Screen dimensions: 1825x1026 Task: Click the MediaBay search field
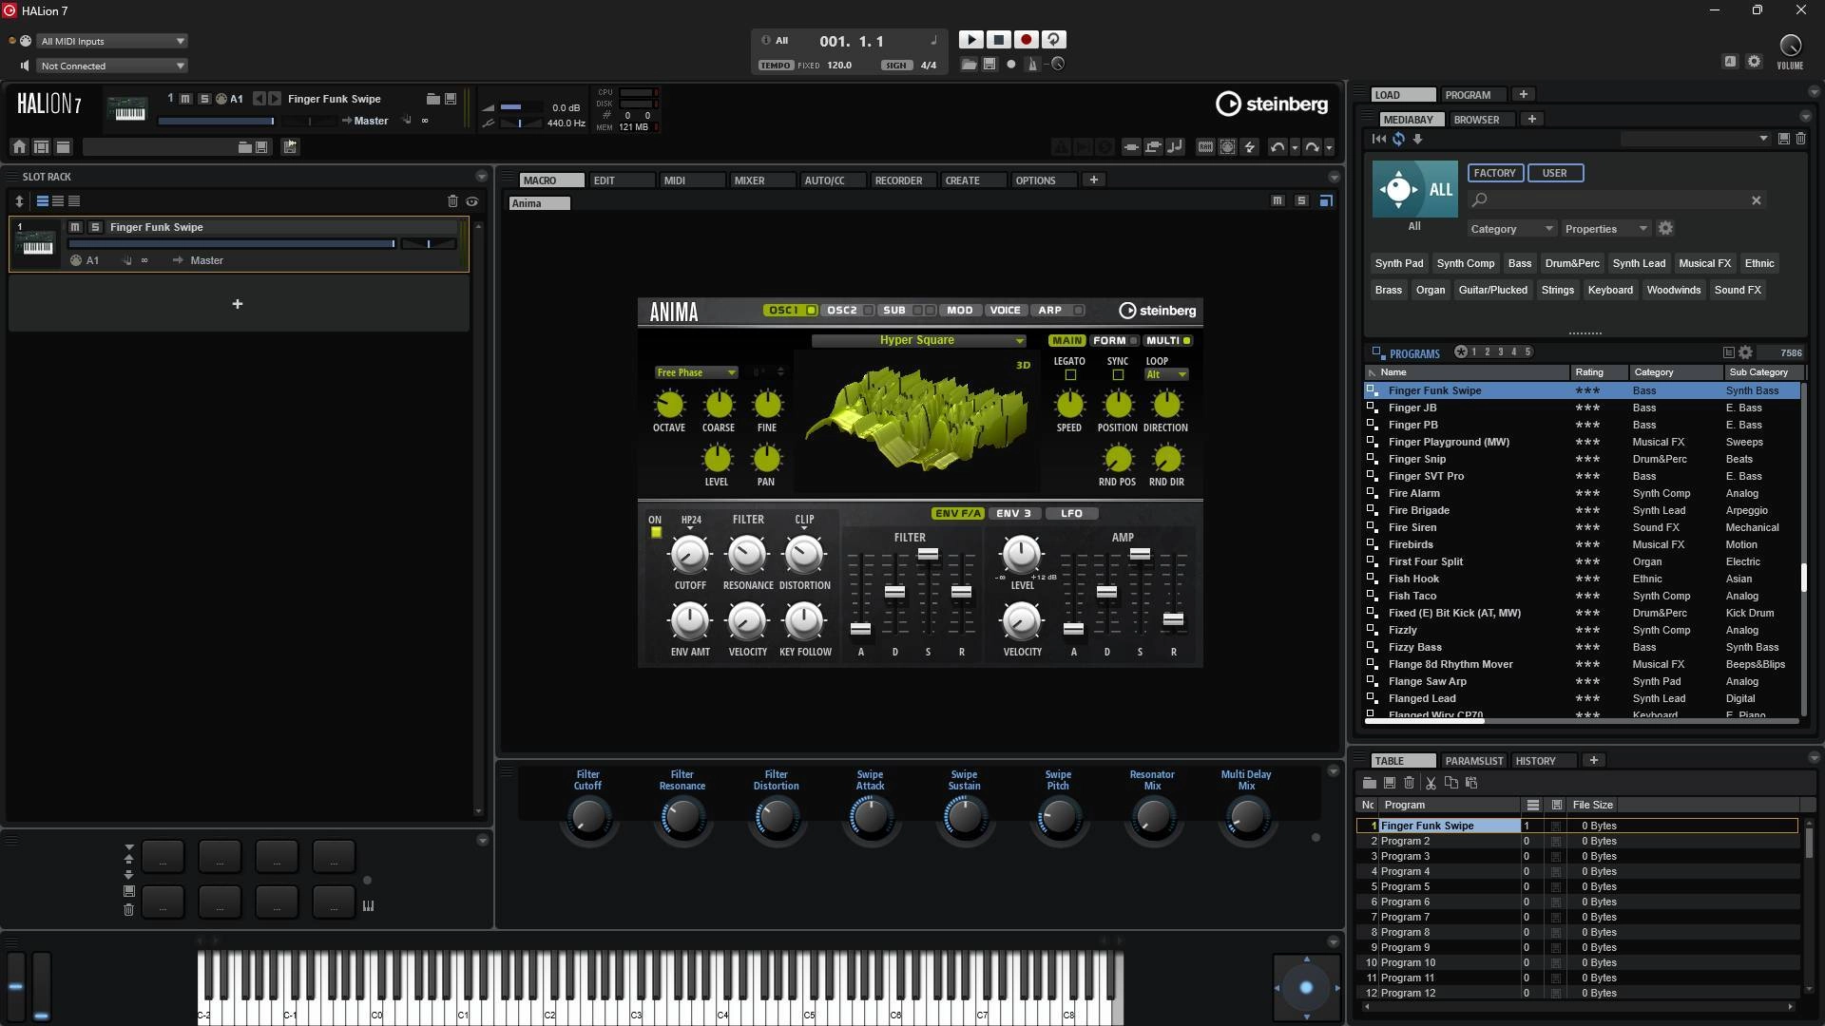point(1616,200)
